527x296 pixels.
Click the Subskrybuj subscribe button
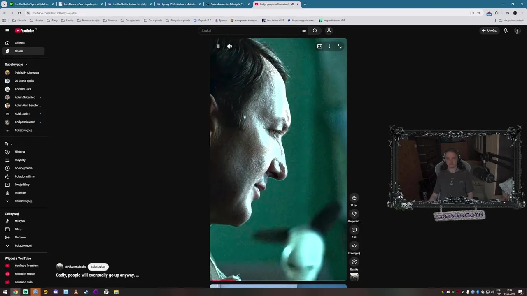pos(98,267)
